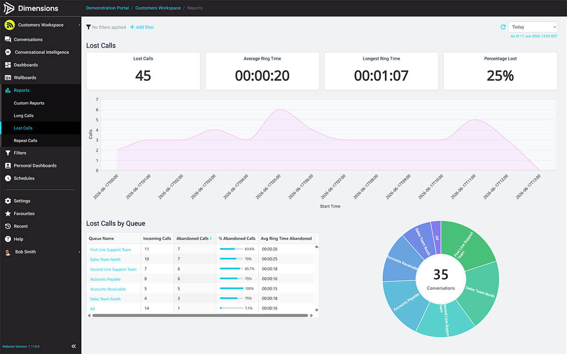
Task: Expand the Customers Workspace switcher
Action: click(x=40, y=25)
